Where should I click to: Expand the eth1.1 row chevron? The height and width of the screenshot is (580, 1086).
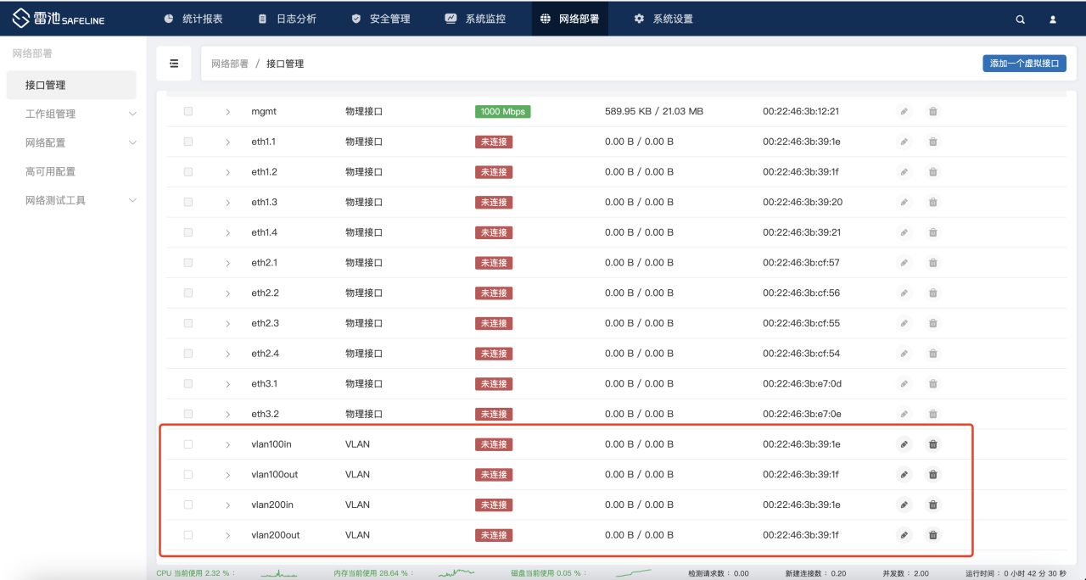227,142
